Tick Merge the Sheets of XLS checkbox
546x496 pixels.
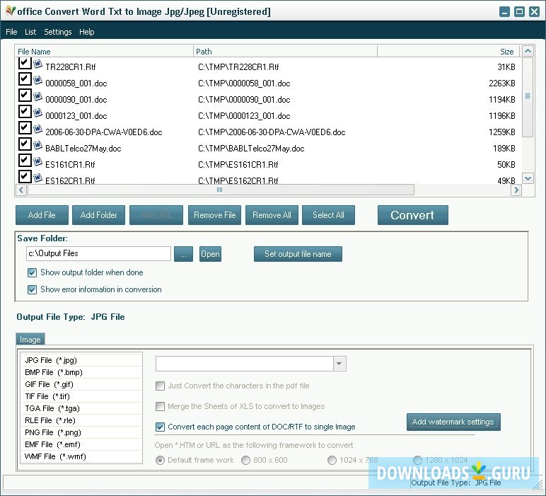[x=160, y=406]
